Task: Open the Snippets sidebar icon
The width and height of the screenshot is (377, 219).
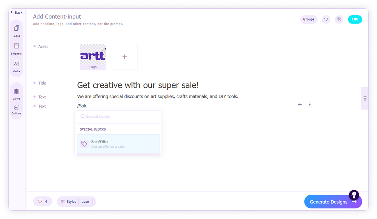Action: 16,46
